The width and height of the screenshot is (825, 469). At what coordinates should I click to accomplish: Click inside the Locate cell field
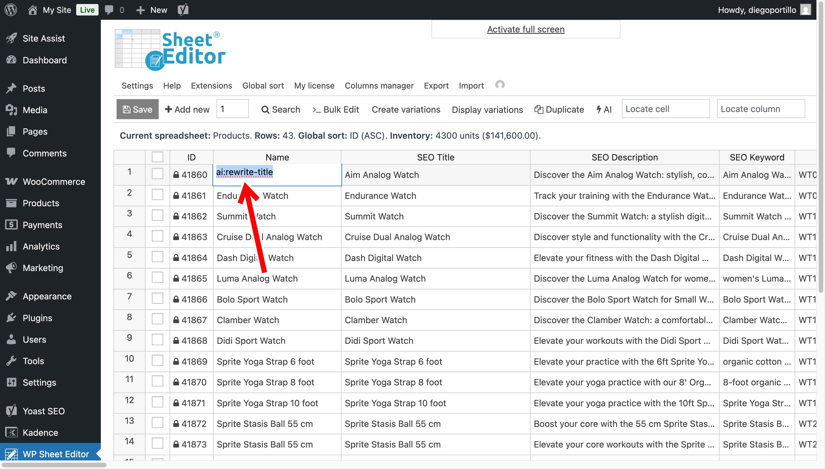point(666,109)
